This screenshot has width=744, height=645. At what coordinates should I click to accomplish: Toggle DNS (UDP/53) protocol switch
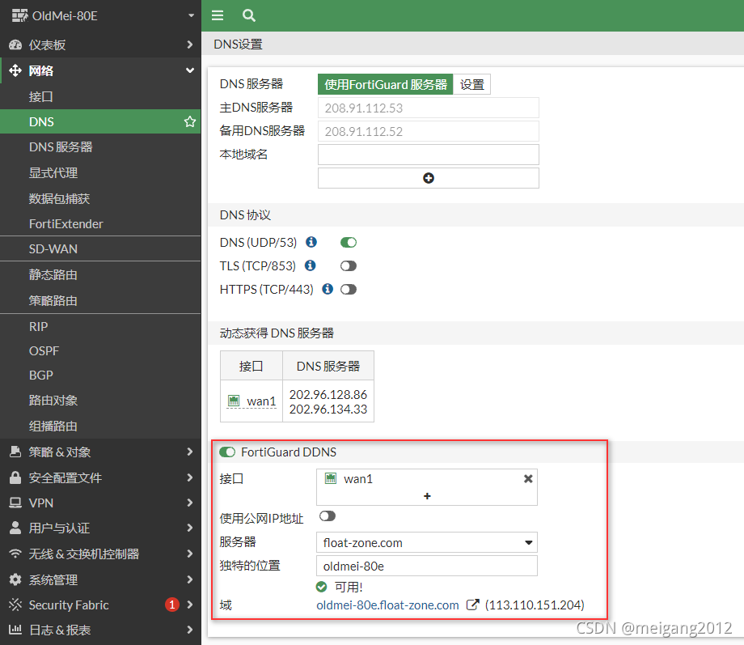coord(349,242)
